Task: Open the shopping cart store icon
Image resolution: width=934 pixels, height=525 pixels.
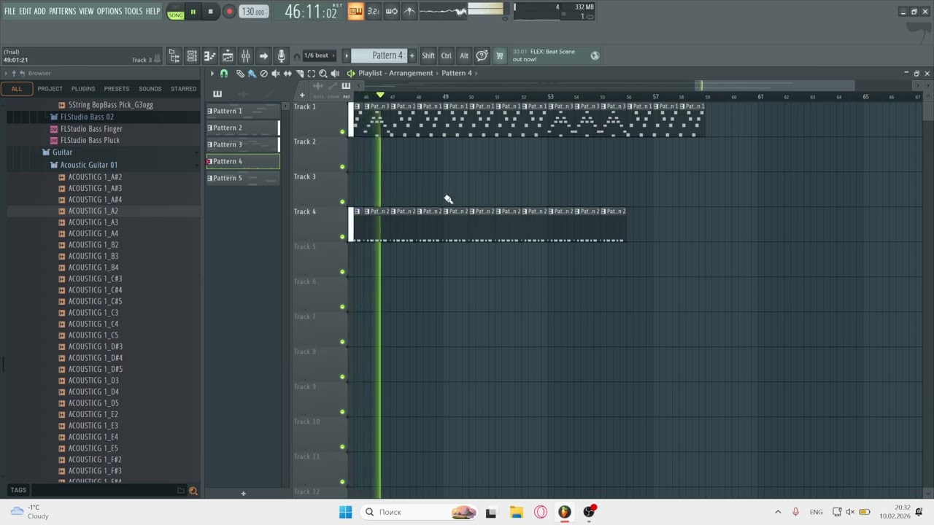Action: (500, 55)
